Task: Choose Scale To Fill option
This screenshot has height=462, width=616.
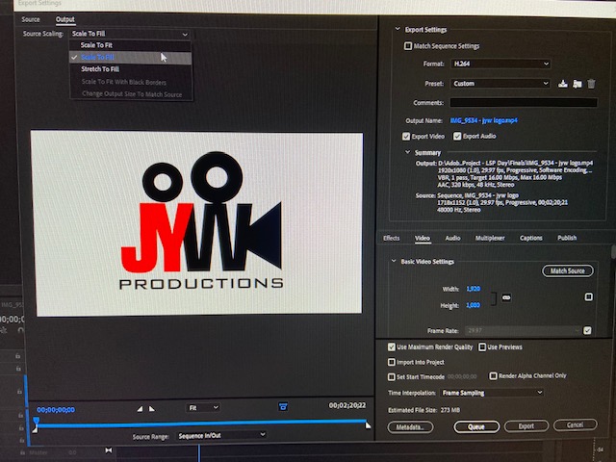Action: (x=131, y=58)
